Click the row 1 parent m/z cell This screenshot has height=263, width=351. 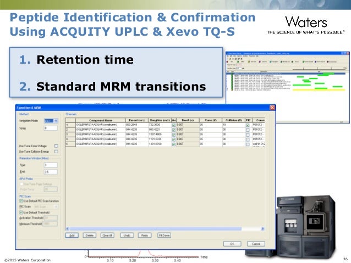137,125
